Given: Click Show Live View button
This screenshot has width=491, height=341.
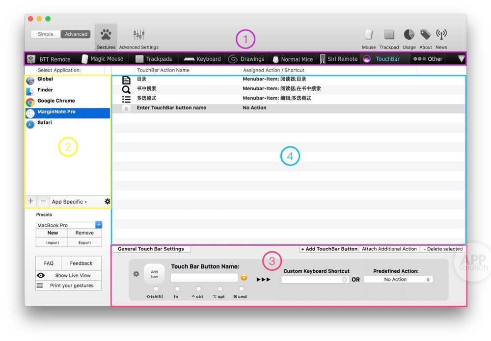Looking at the screenshot, I should [x=68, y=275].
